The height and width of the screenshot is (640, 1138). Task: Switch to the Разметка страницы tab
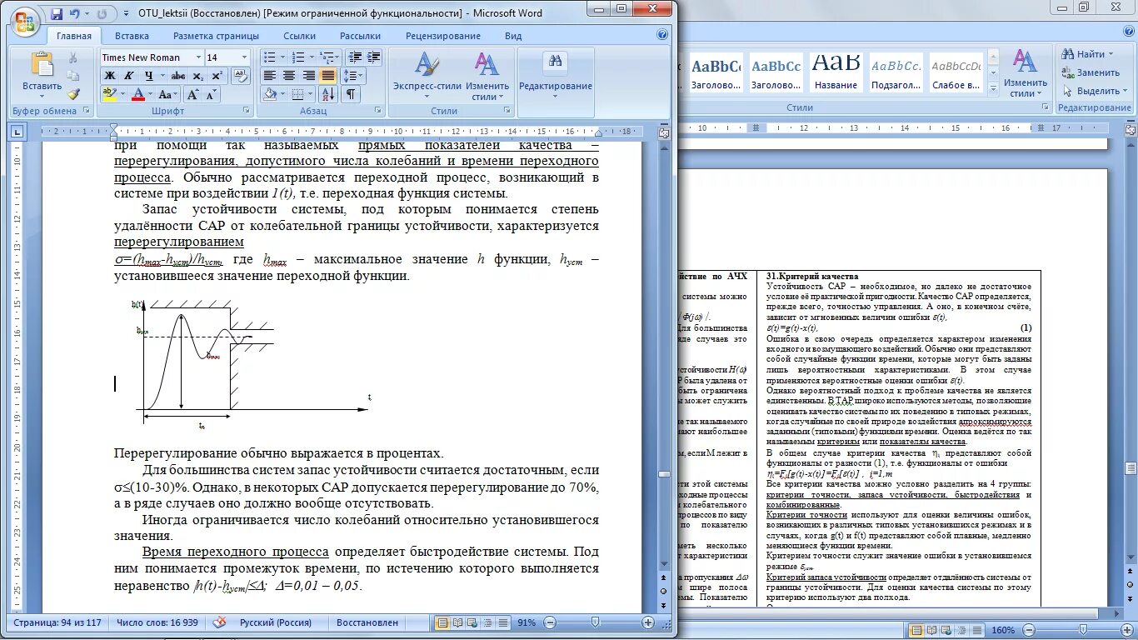(216, 36)
